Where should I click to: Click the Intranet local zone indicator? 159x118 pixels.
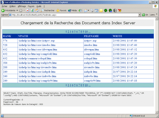pyautogui.click(x=137, y=116)
